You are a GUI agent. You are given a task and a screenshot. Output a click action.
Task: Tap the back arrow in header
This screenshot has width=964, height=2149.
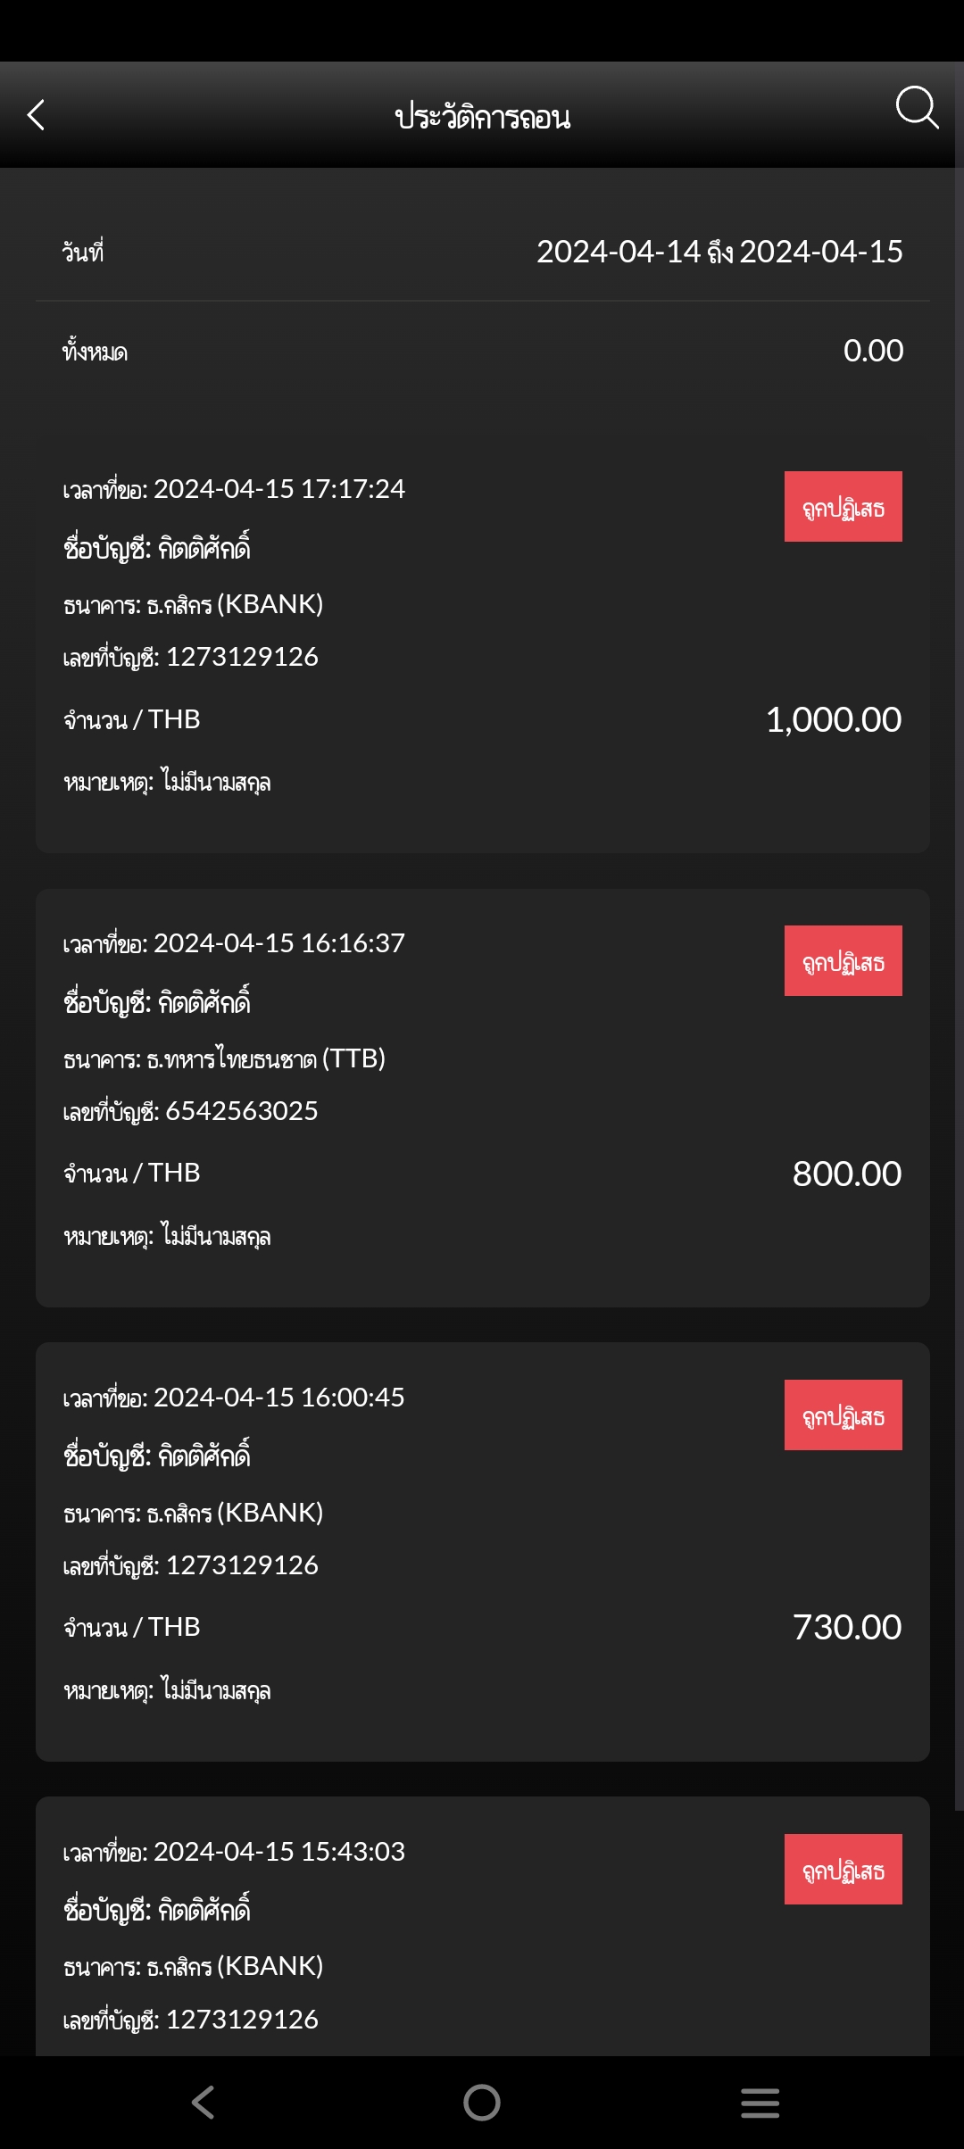(37, 115)
